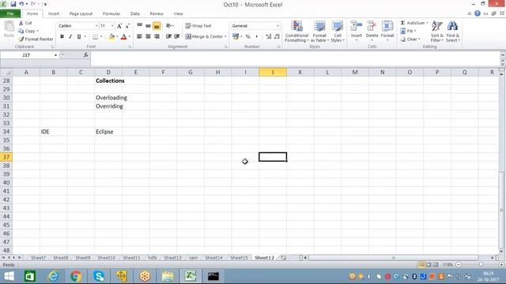This screenshot has width=506, height=284.
Task: Open the Excel Help question mark
Action: pyautogui.click(x=478, y=13)
